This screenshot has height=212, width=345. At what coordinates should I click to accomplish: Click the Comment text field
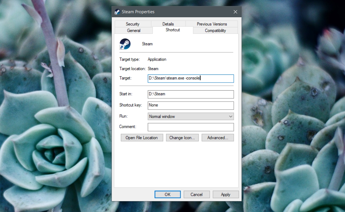(x=191, y=127)
